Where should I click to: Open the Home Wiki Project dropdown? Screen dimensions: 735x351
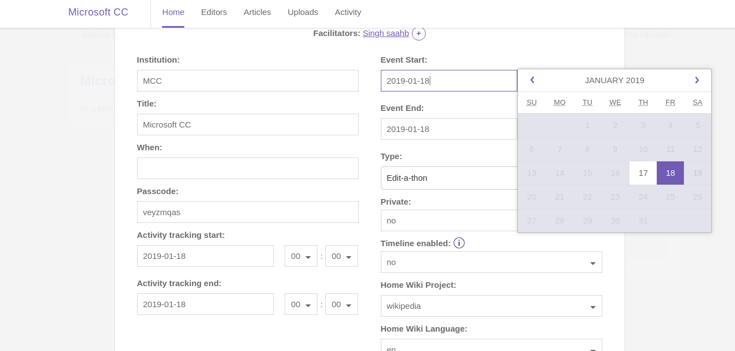(x=491, y=306)
